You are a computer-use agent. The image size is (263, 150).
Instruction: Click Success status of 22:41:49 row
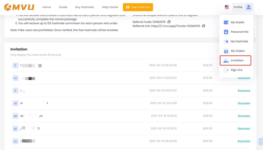(x=244, y=103)
